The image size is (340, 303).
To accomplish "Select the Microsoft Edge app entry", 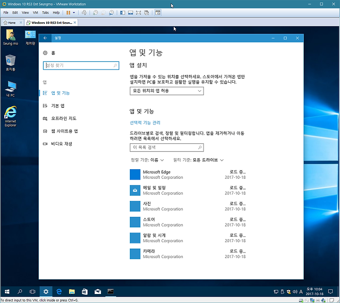I will 188,174.
